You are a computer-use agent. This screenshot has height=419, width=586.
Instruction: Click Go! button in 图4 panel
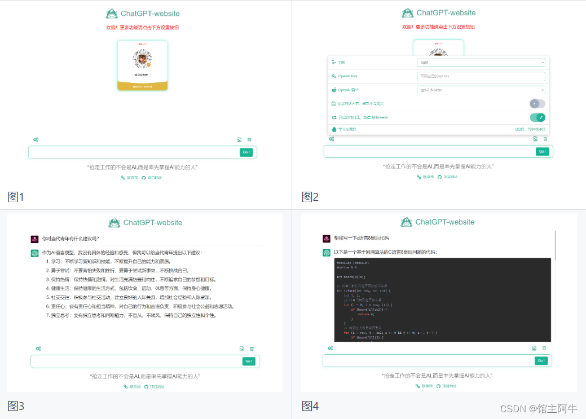coord(541,360)
